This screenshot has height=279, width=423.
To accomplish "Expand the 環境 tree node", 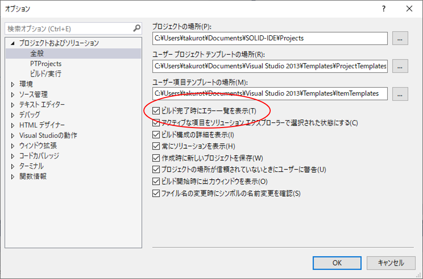I will (13, 84).
